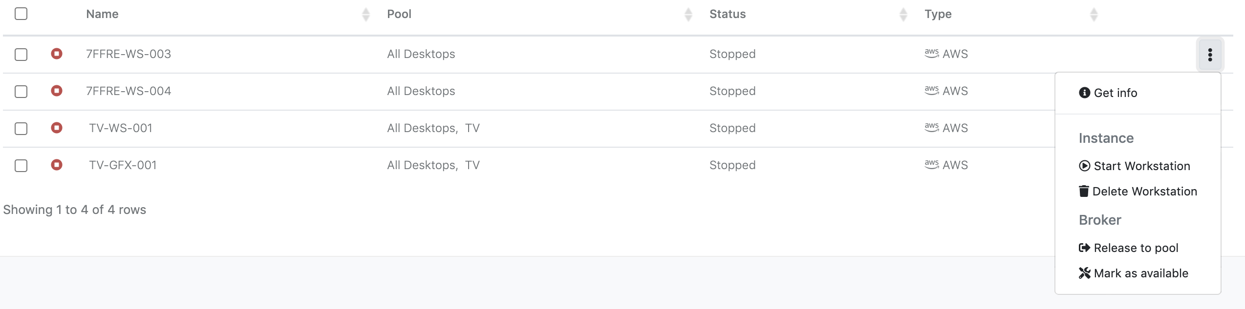Check the box for 7FFRE-WS-003
This screenshot has height=309, width=1245.
click(21, 54)
